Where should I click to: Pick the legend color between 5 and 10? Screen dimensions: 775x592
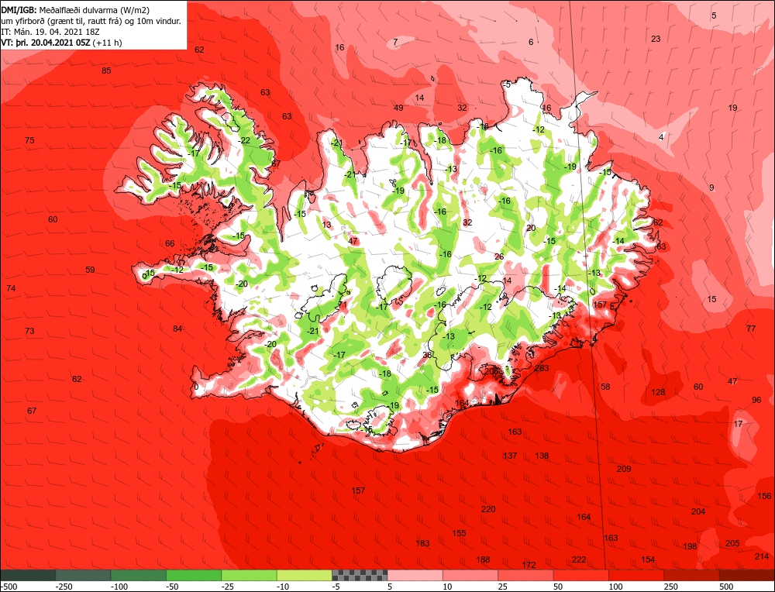pos(415,575)
